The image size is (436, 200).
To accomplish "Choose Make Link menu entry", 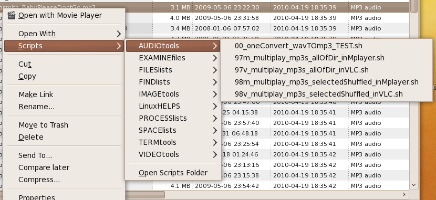I will [x=36, y=94].
